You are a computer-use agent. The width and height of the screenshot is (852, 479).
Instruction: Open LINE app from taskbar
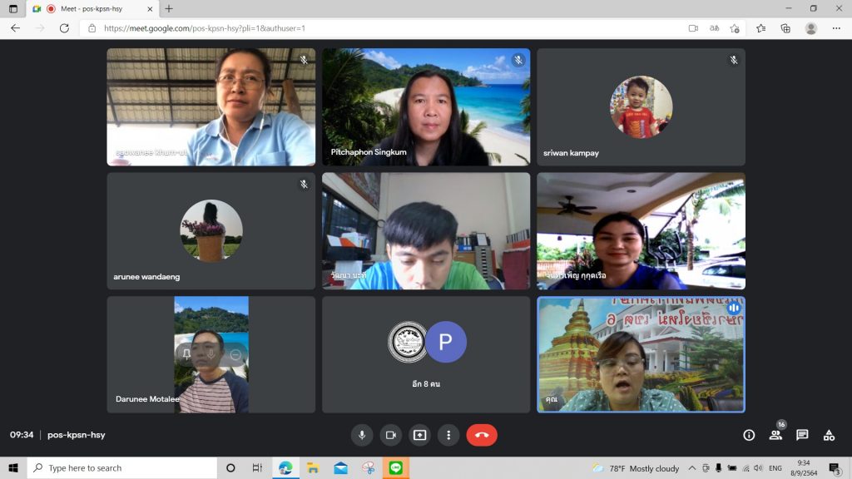point(395,467)
